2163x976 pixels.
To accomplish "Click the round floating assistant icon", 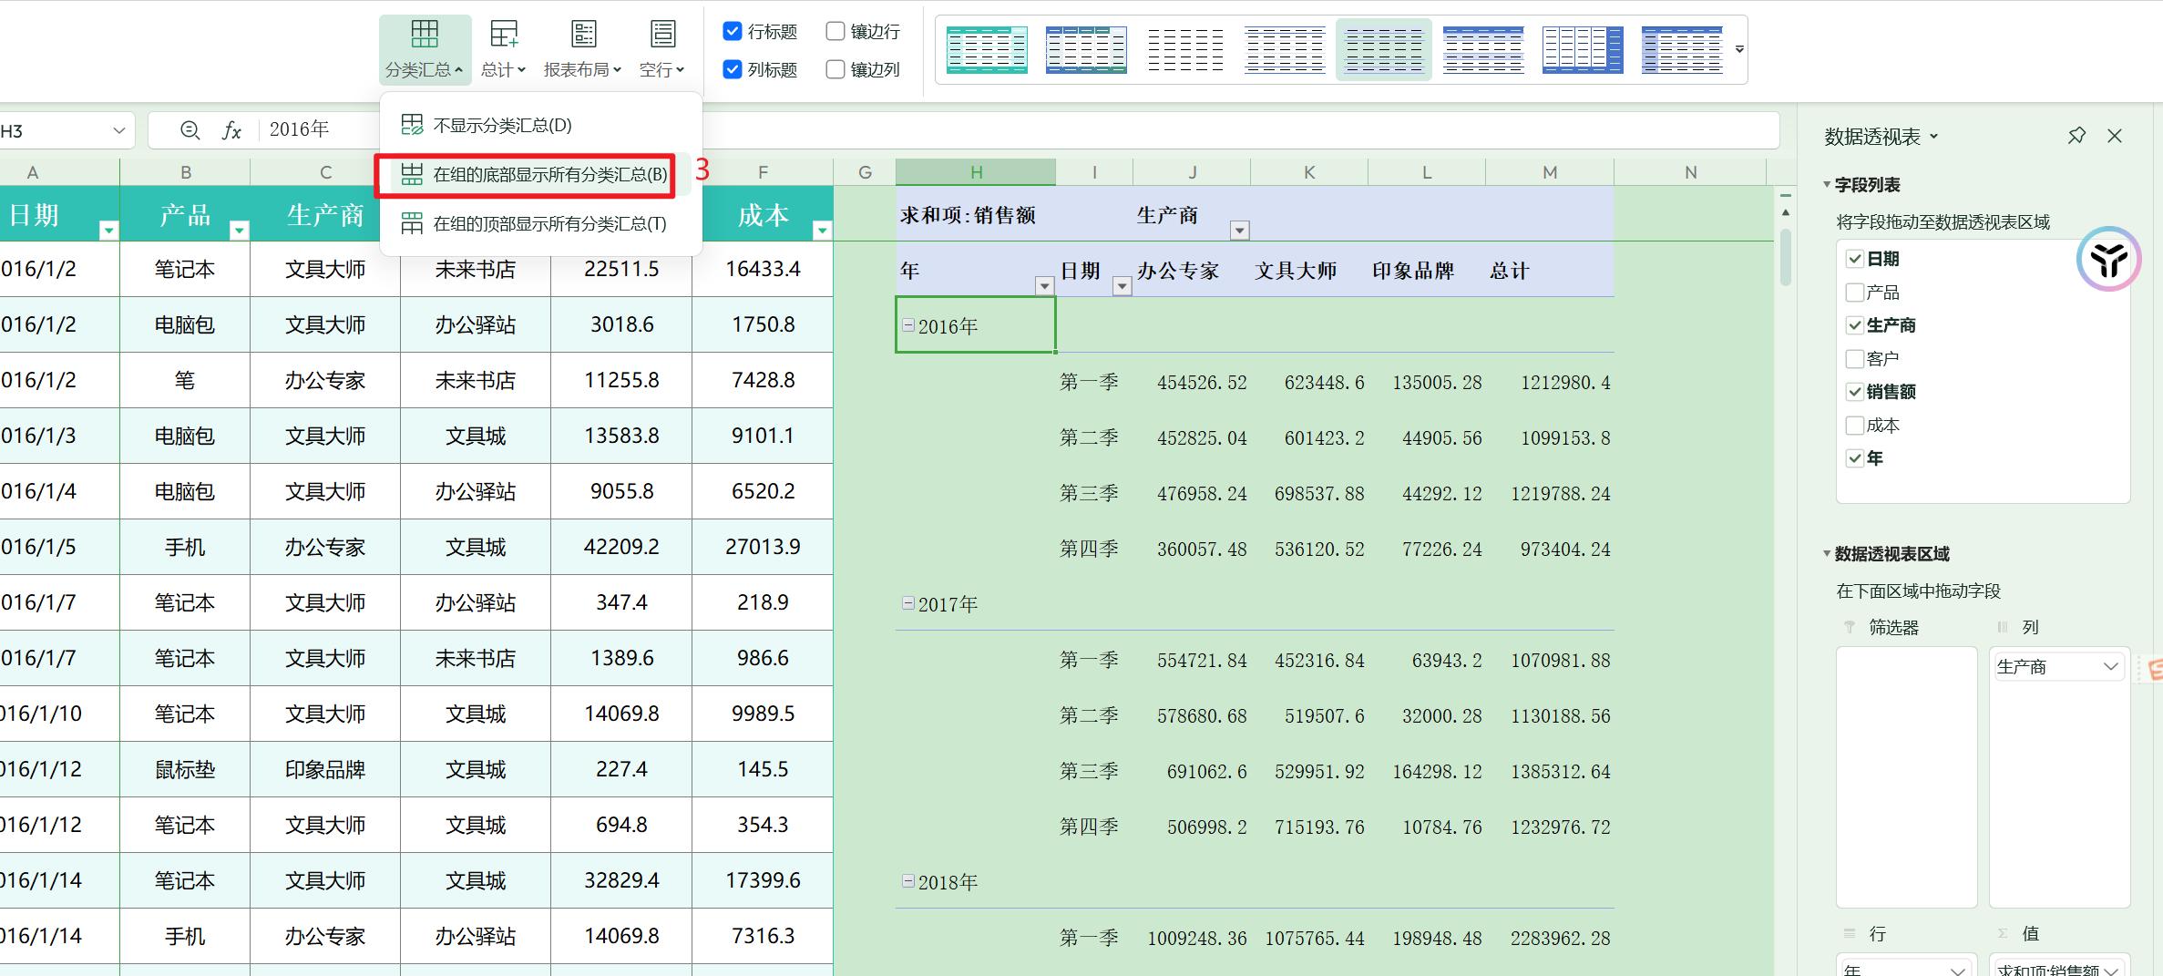I will (2107, 260).
